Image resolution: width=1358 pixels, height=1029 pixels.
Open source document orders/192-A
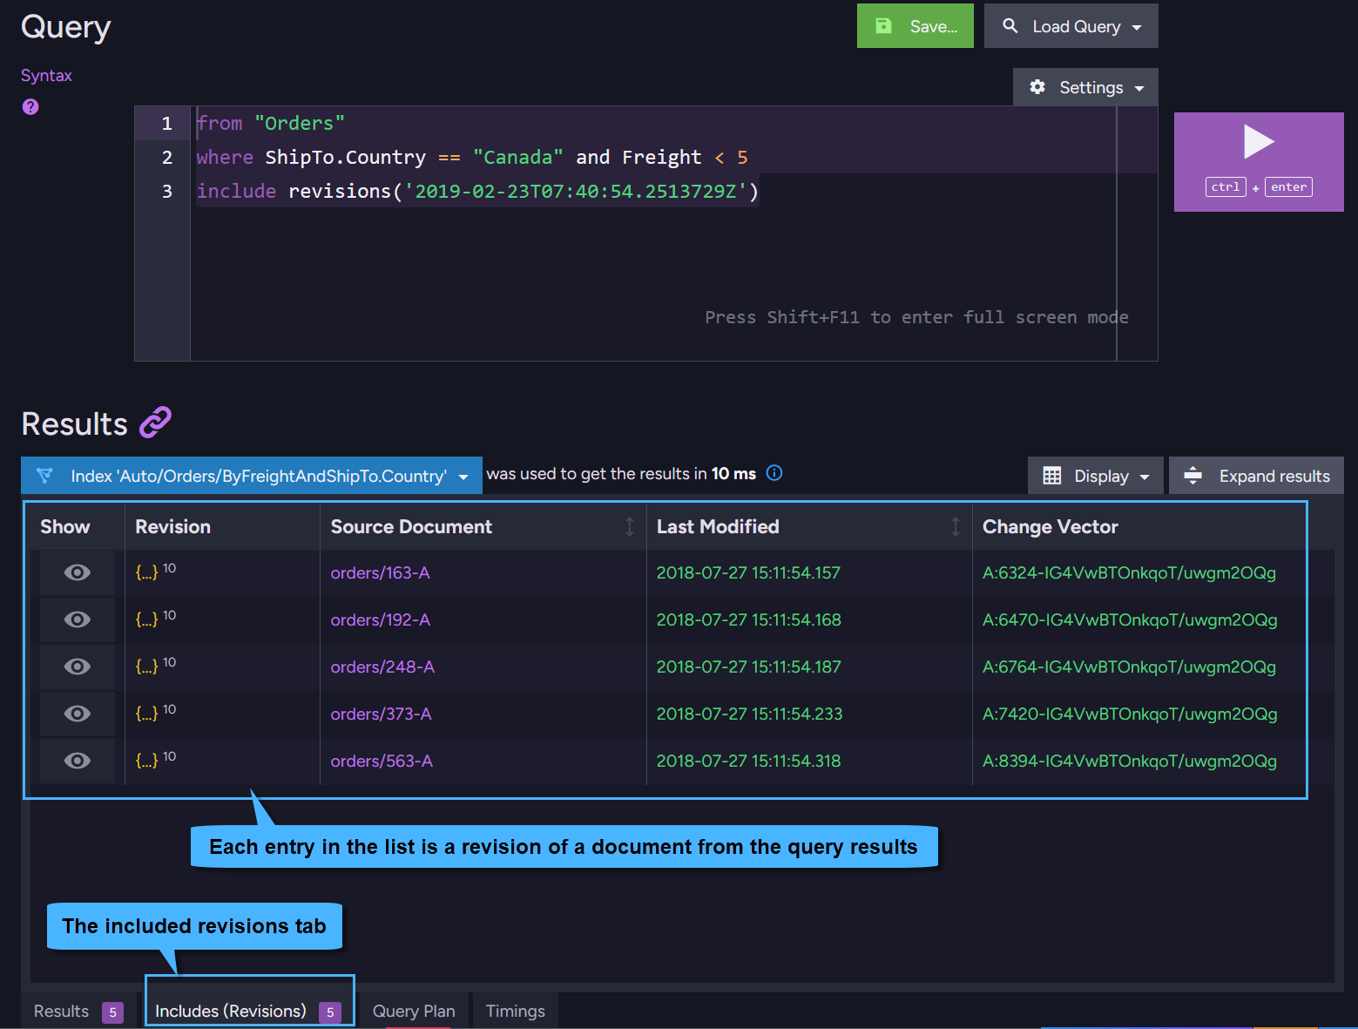(380, 619)
